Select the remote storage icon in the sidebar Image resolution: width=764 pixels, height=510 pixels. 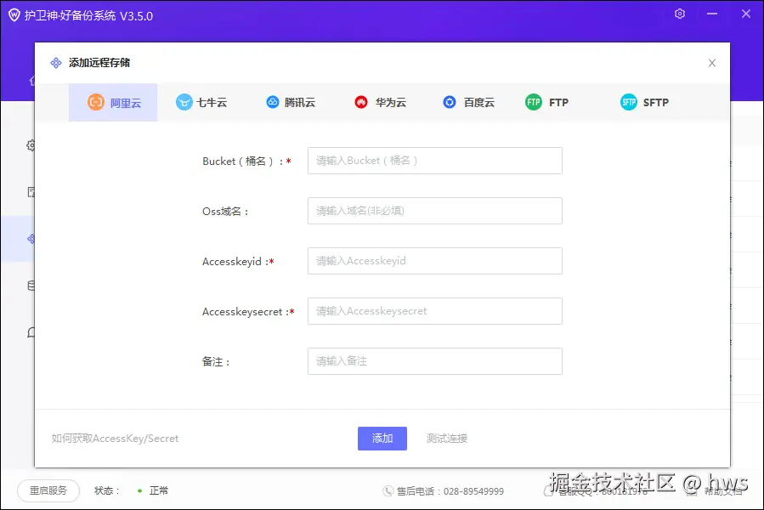point(31,237)
